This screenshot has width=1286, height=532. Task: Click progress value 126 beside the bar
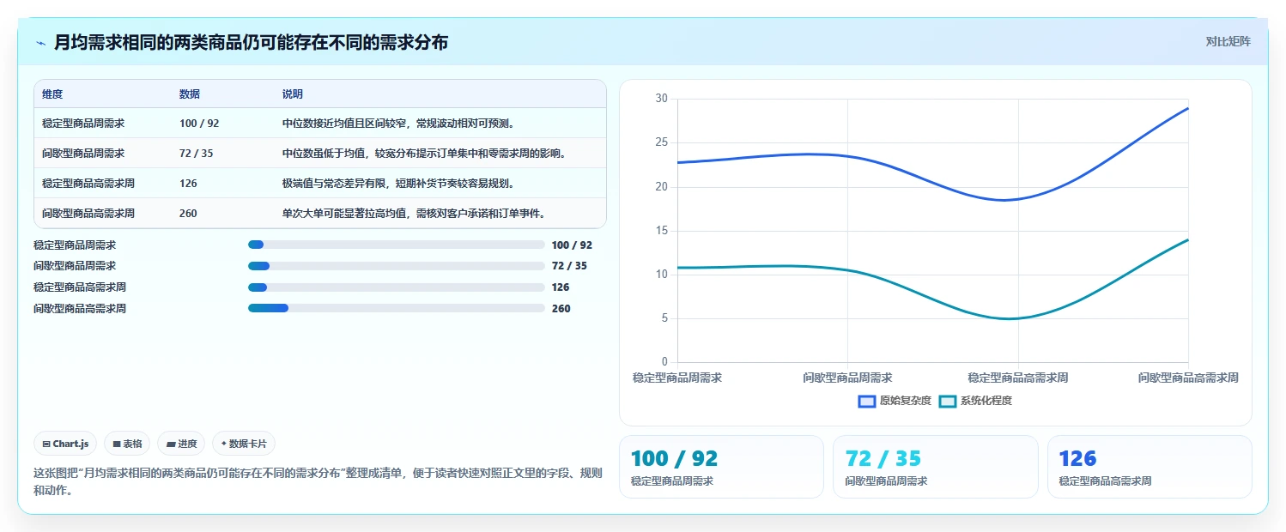[561, 287]
